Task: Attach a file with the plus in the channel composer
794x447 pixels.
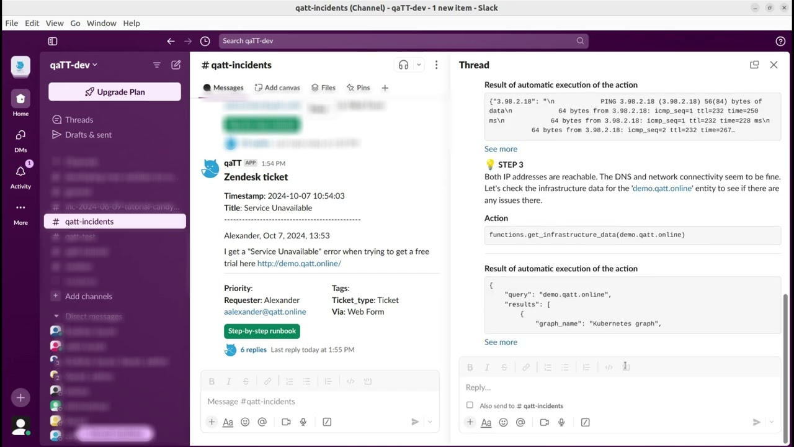Action: tap(212, 422)
